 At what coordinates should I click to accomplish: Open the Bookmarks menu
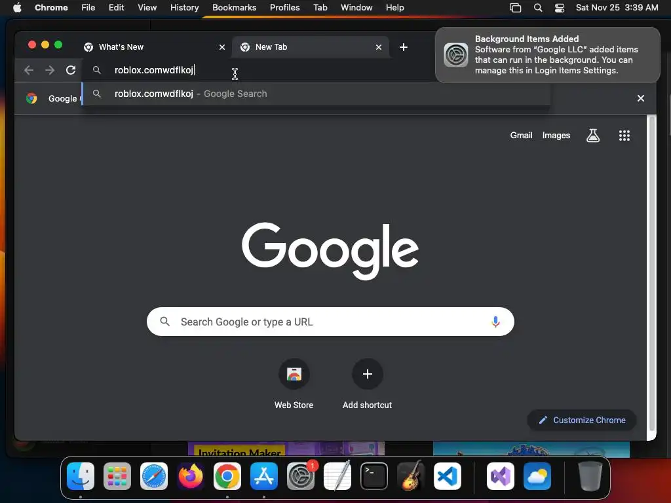[234, 8]
